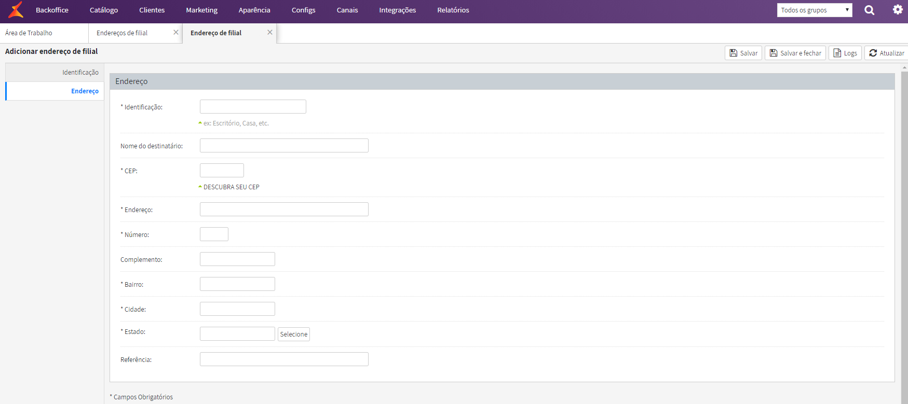This screenshot has height=404, width=908.
Task: Click the Selecione button next to Estado
Action: pos(294,334)
